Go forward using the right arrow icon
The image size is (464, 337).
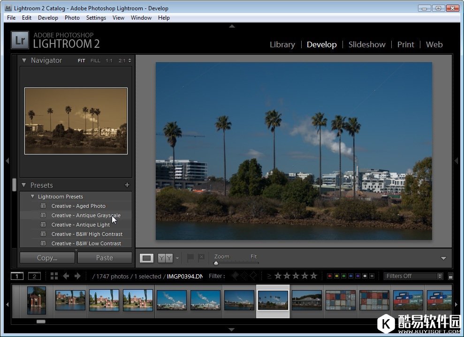click(77, 276)
